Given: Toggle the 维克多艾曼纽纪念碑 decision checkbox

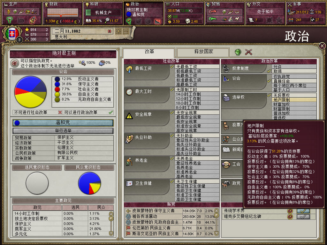Looking at the screenshot, I should tap(303, 217).
